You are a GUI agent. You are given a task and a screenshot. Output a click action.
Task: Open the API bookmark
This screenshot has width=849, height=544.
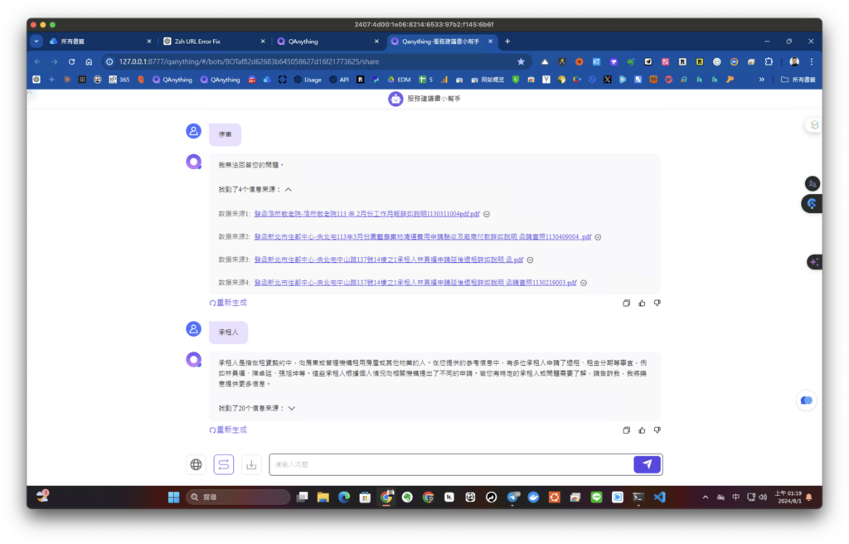point(339,80)
